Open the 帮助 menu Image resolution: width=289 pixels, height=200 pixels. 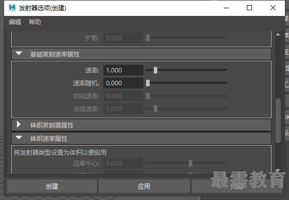[x=35, y=22]
